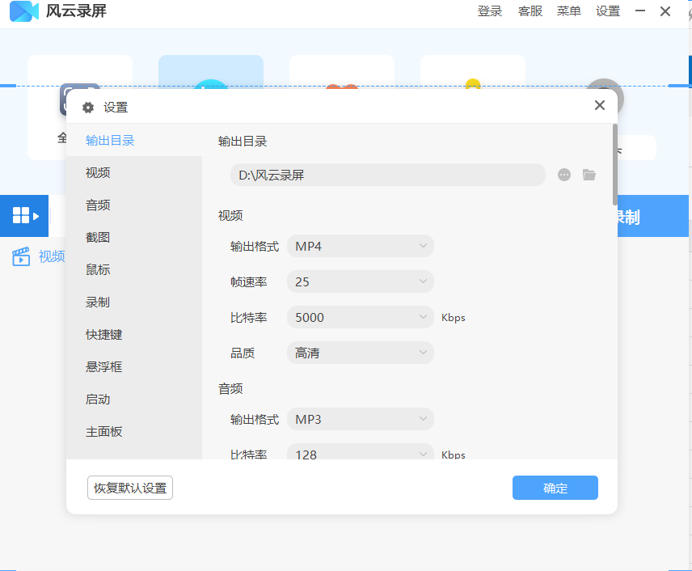Minimize the 风云录屏 main window
The height and width of the screenshot is (571, 692).
point(640,11)
